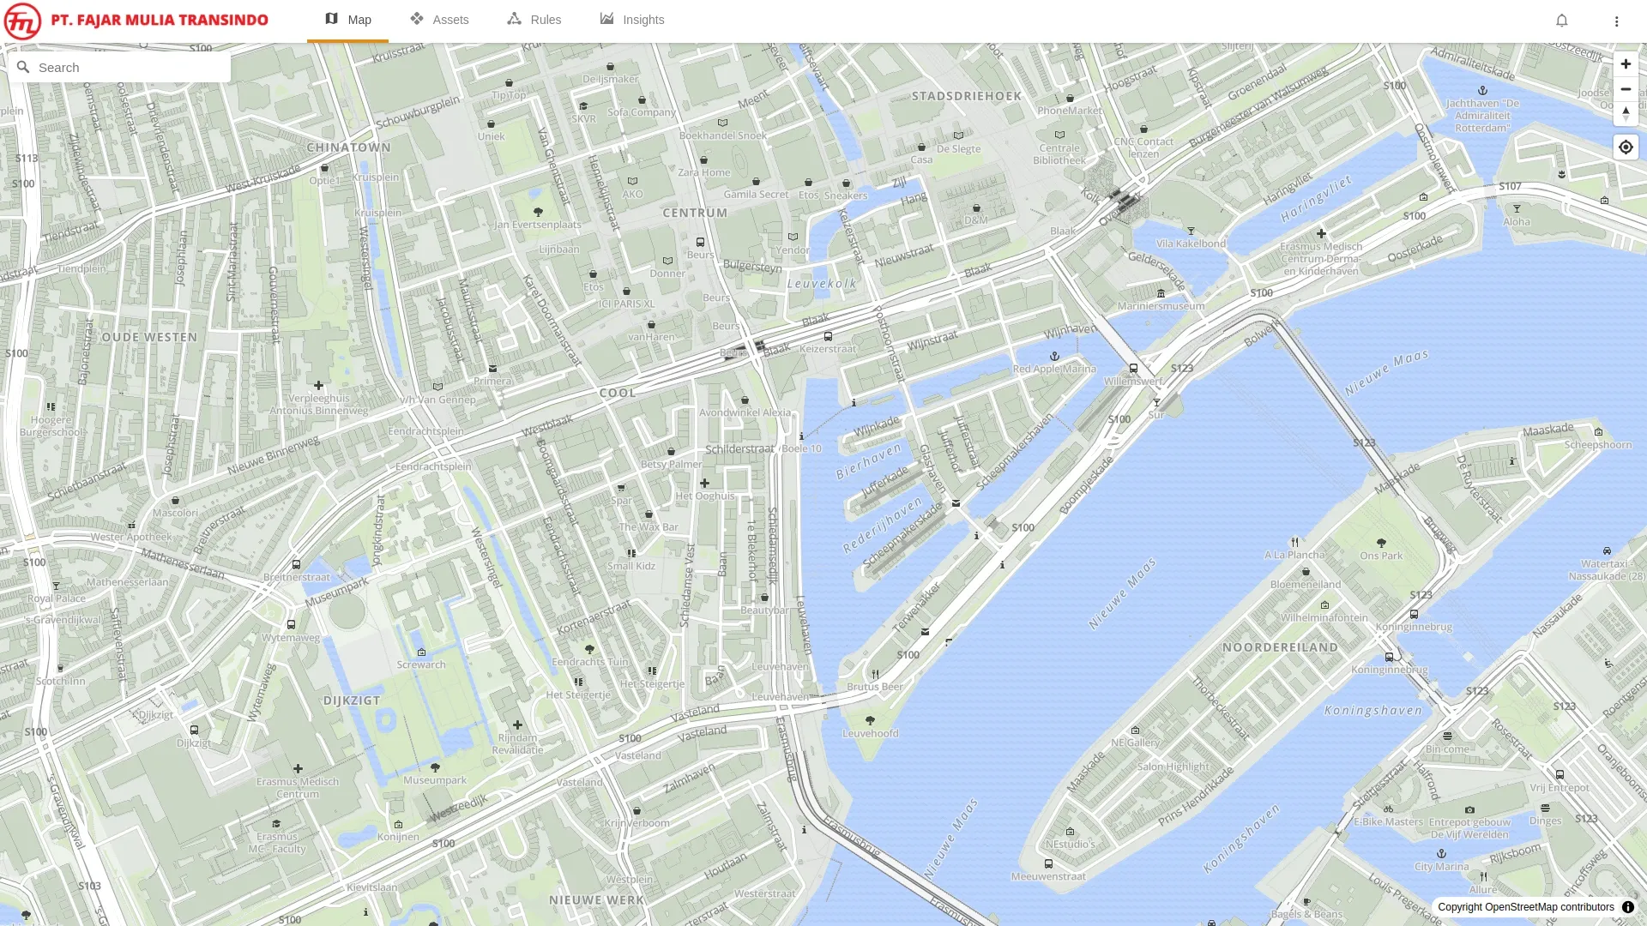Click the PT. Fajar Mulia Transindo logo

tap(23, 21)
